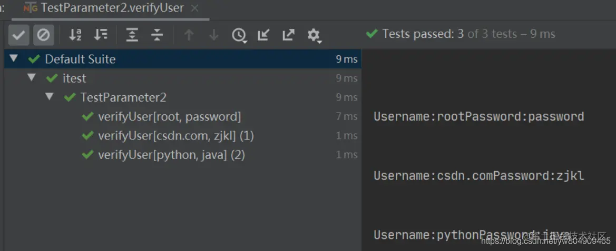Image resolution: width=616 pixels, height=251 pixels.
Task: Click 9 ms duration of Default Suite
Action: (x=347, y=59)
